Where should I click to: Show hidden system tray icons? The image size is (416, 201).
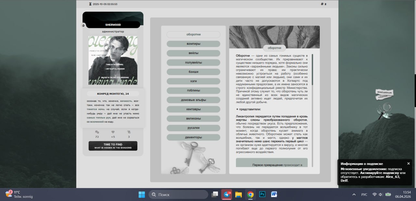pyautogui.click(x=354, y=195)
